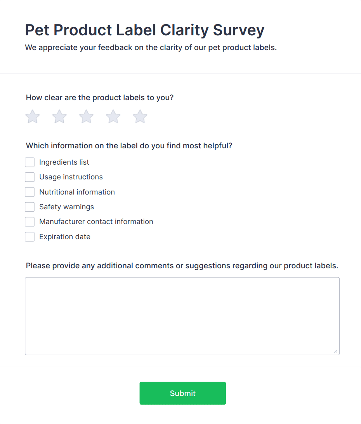Click the 'Ingredients list' label text
This screenshot has height=424, width=361.
coord(64,162)
